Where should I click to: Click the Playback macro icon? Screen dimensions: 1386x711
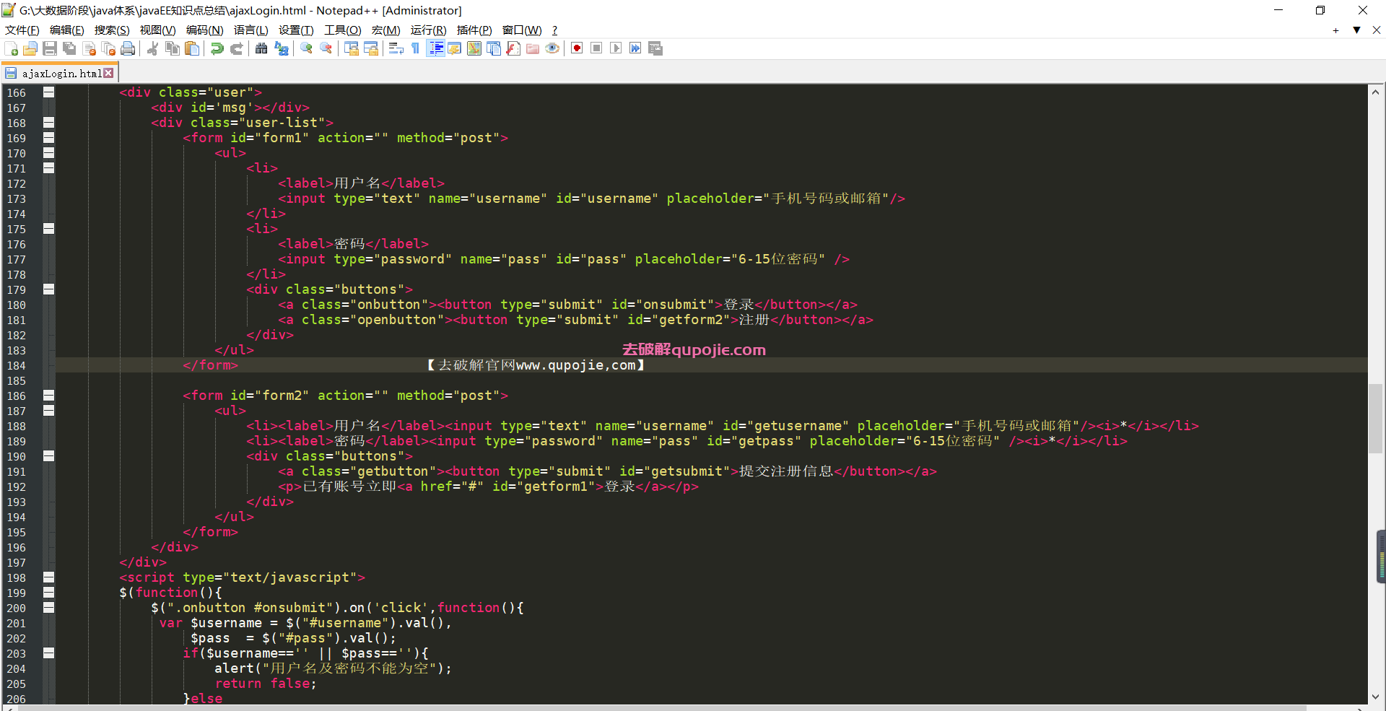coord(616,48)
